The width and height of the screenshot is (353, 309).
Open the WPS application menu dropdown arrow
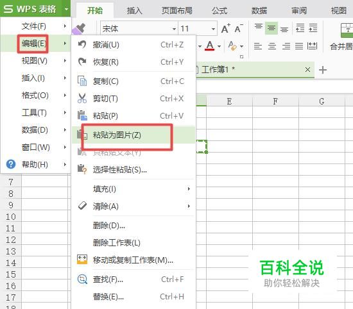click(x=66, y=9)
